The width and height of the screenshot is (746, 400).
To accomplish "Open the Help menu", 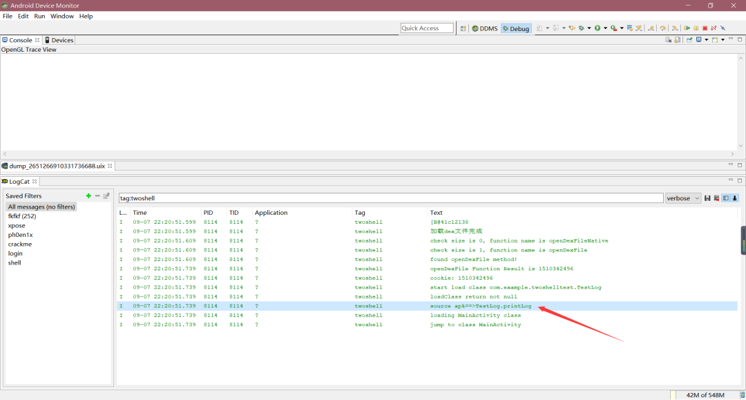I will click(86, 16).
